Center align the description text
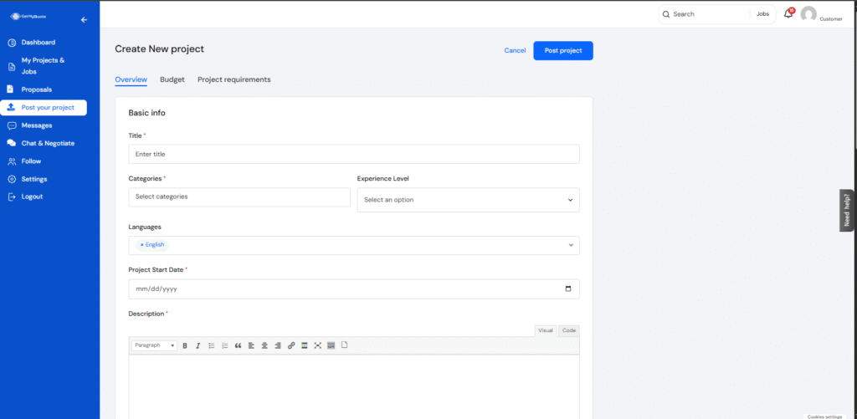The width and height of the screenshot is (857, 419). click(x=264, y=345)
